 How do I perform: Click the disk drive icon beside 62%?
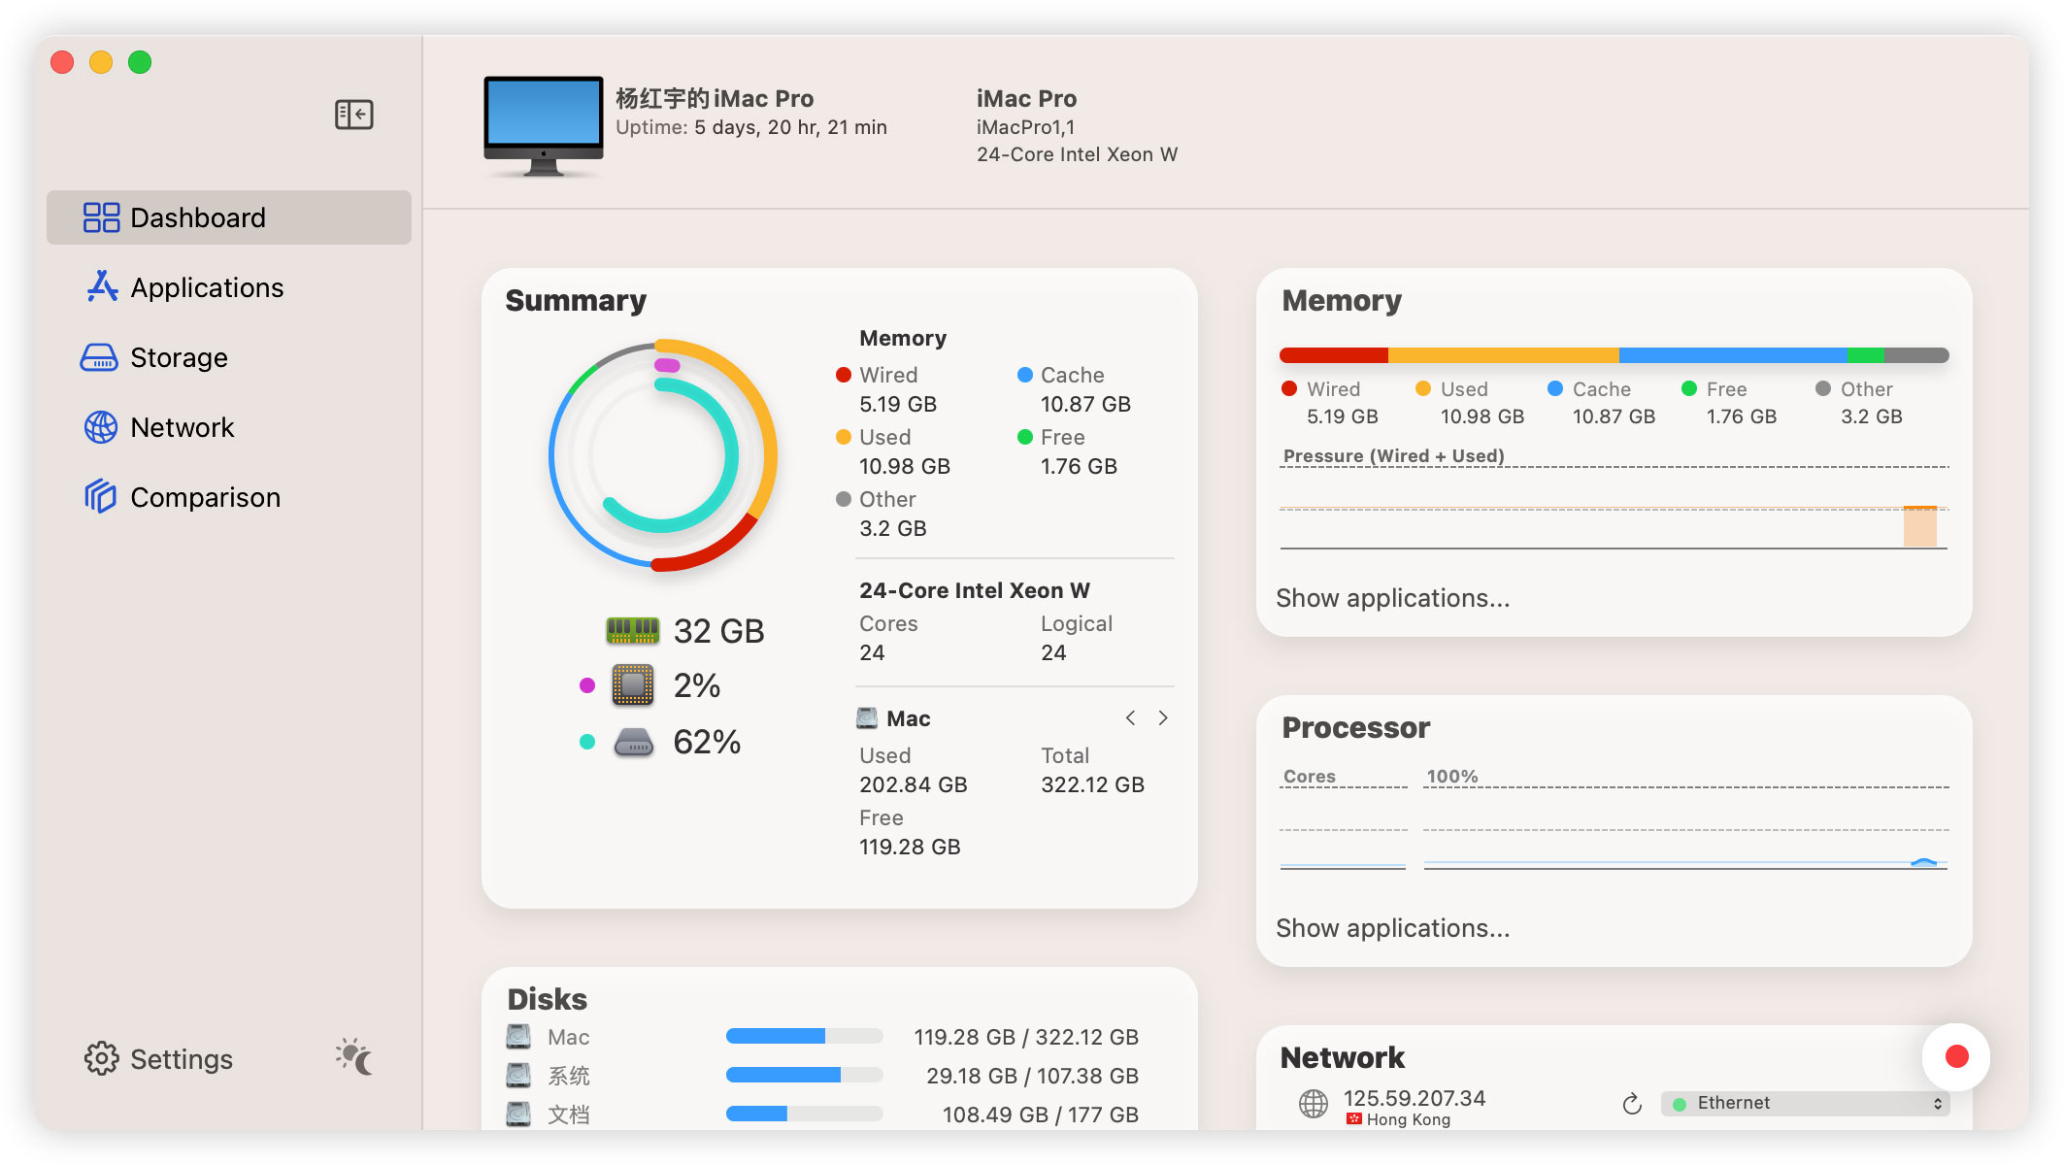pyautogui.click(x=634, y=743)
